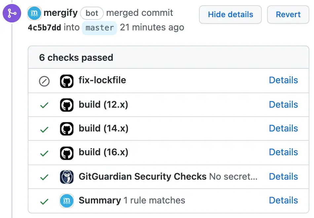Click green checkmark for Summary check
Screen dimensions: 314x218
click(x=44, y=201)
